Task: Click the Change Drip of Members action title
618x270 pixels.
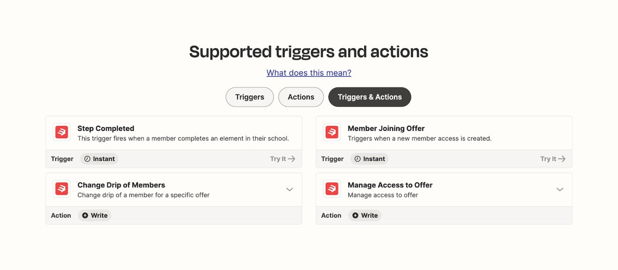Action: pyautogui.click(x=121, y=185)
